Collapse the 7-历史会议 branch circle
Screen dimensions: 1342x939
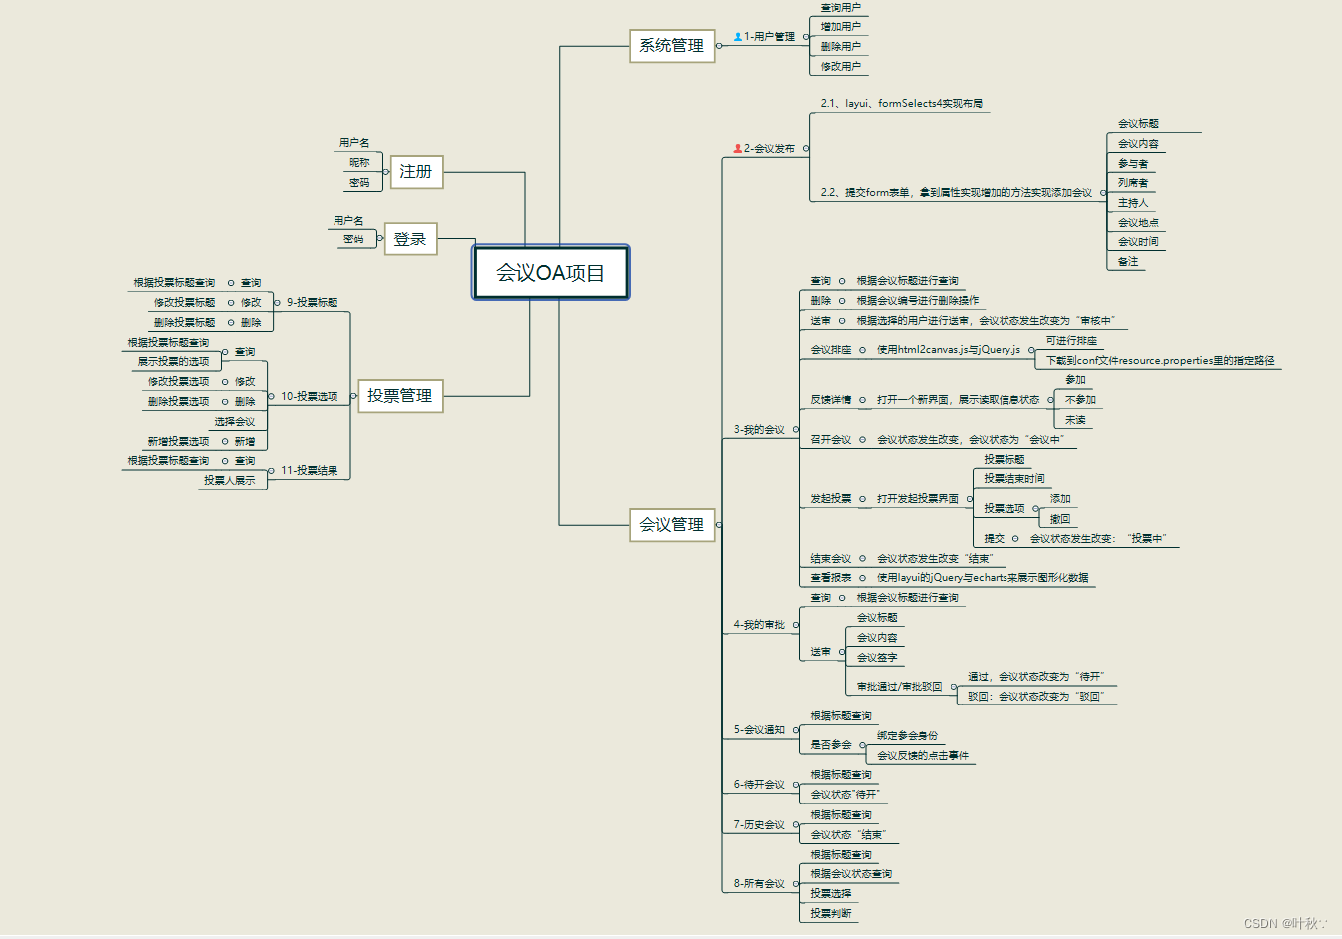(797, 825)
